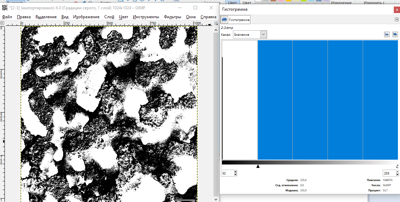Click the image menu arrow at ruler corner
Image resolution: width=400 pixels, height=202 pixels.
[x=2, y=24]
